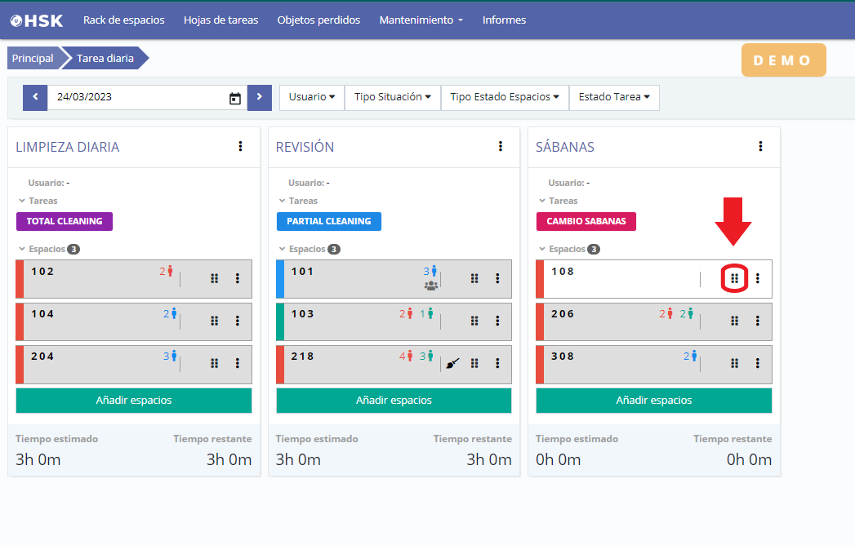Viewport: 855px width, 545px height.
Task: Click the date input field showing 24/03/2023
Action: click(135, 97)
